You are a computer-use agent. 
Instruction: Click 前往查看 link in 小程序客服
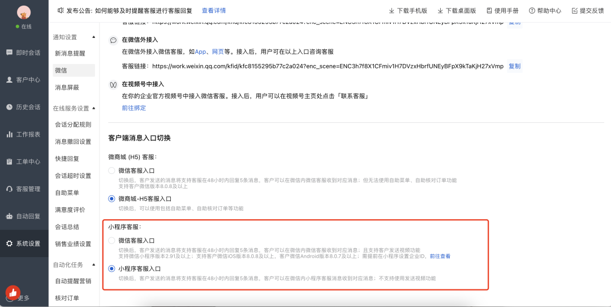tap(440, 256)
